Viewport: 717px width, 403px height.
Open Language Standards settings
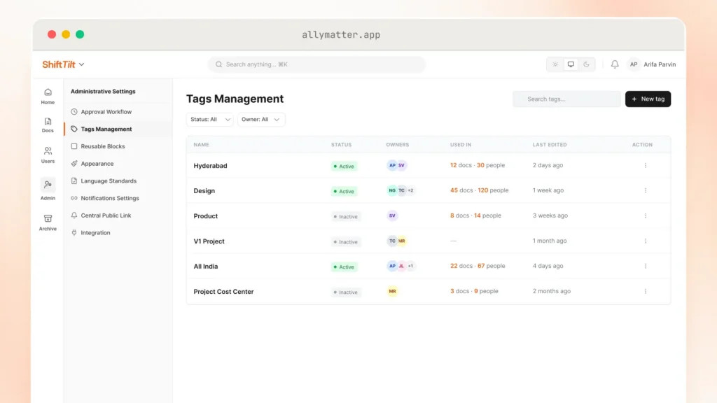(109, 181)
